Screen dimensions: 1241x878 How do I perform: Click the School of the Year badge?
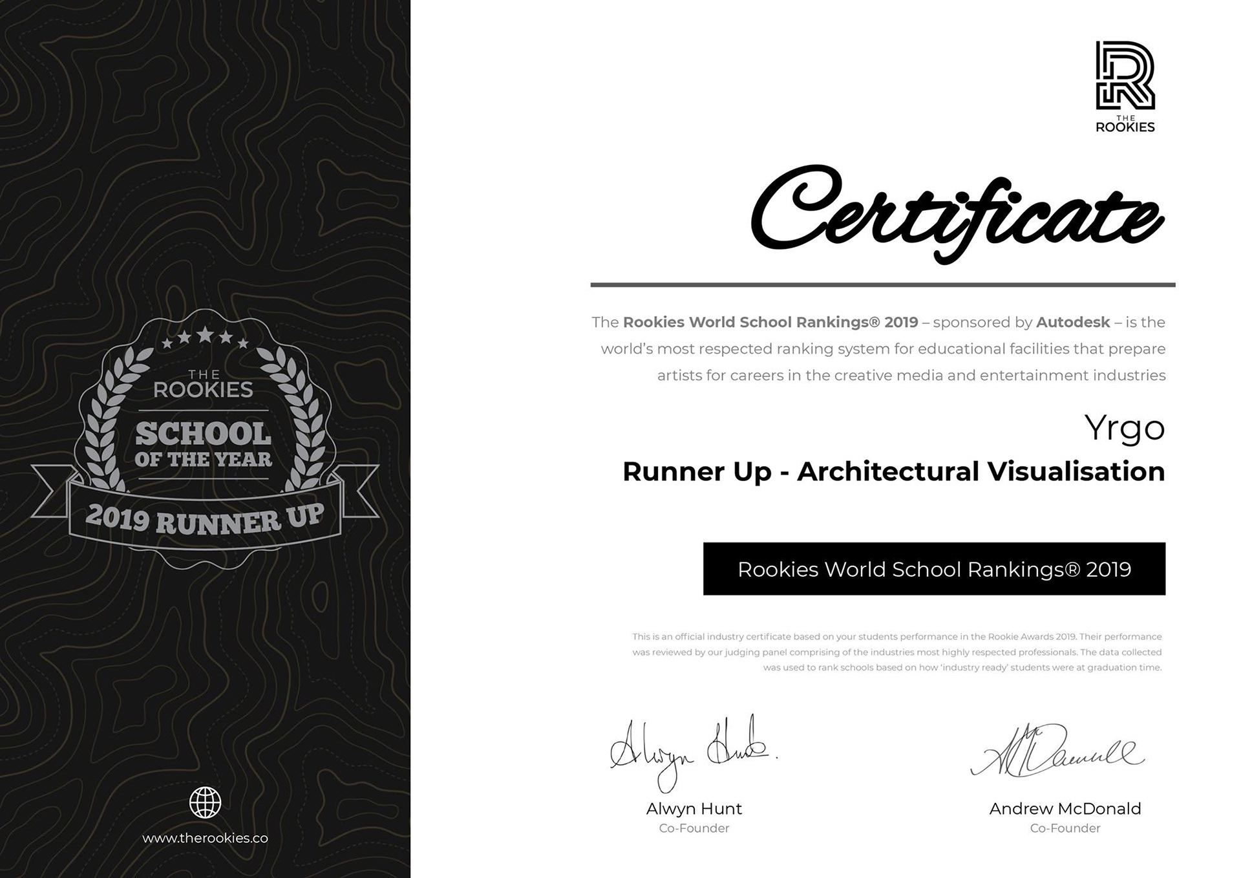point(204,445)
